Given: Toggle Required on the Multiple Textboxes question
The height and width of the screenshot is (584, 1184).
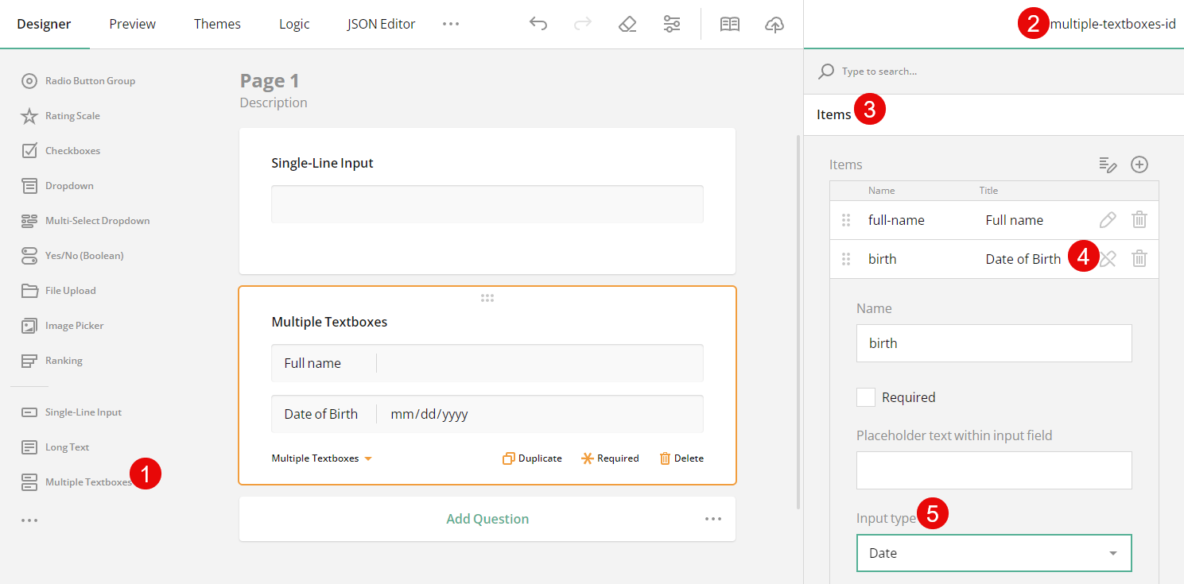Looking at the screenshot, I should point(610,458).
